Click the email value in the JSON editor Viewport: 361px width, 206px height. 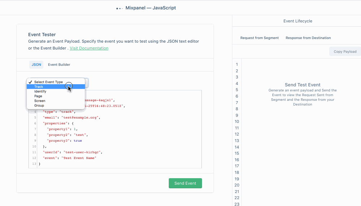pos(80,117)
